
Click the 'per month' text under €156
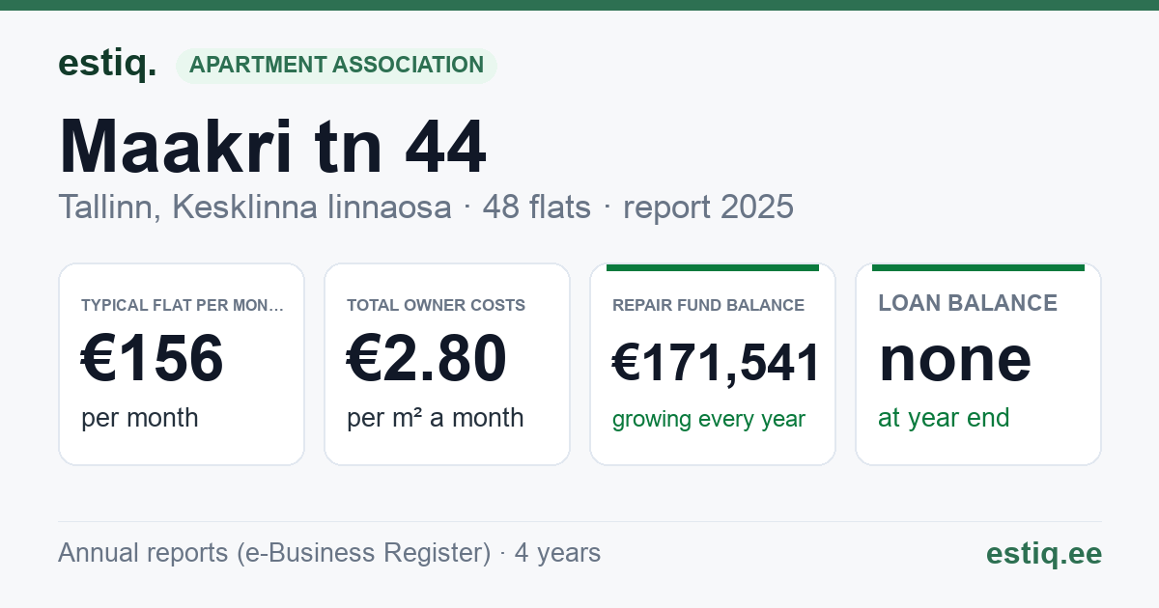(x=140, y=418)
